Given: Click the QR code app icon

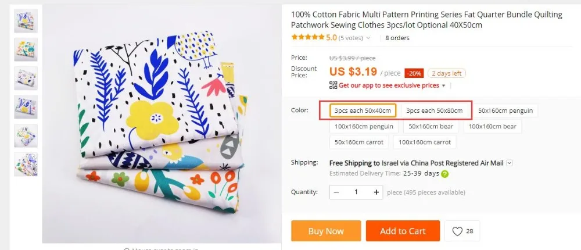Looking at the screenshot, I should pyautogui.click(x=333, y=85).
